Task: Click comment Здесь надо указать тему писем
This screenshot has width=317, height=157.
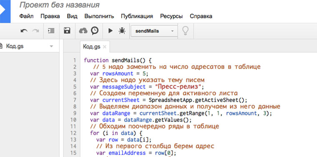Action: pos(147,80)
